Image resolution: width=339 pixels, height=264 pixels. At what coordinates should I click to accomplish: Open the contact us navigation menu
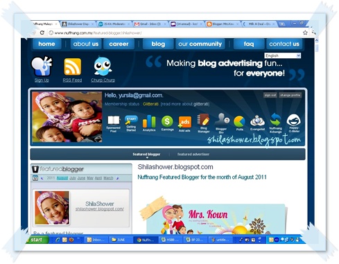tap(284, 44)
